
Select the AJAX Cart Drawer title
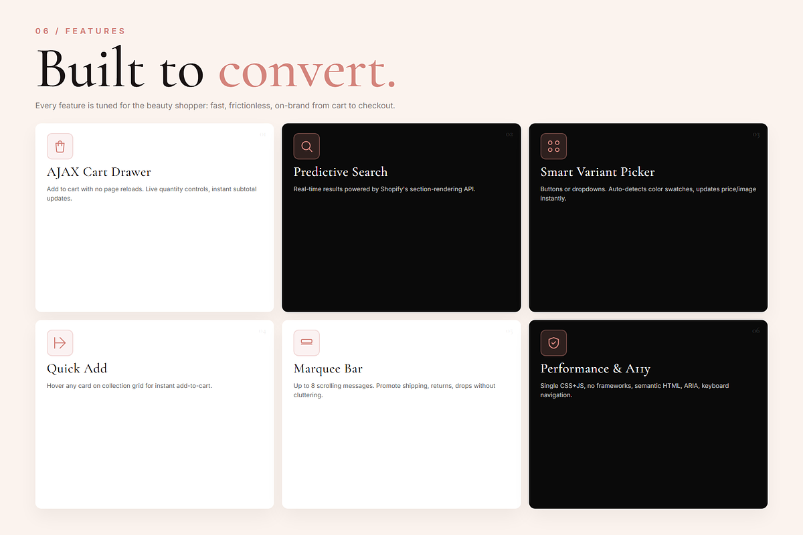[x=99, y=172]
